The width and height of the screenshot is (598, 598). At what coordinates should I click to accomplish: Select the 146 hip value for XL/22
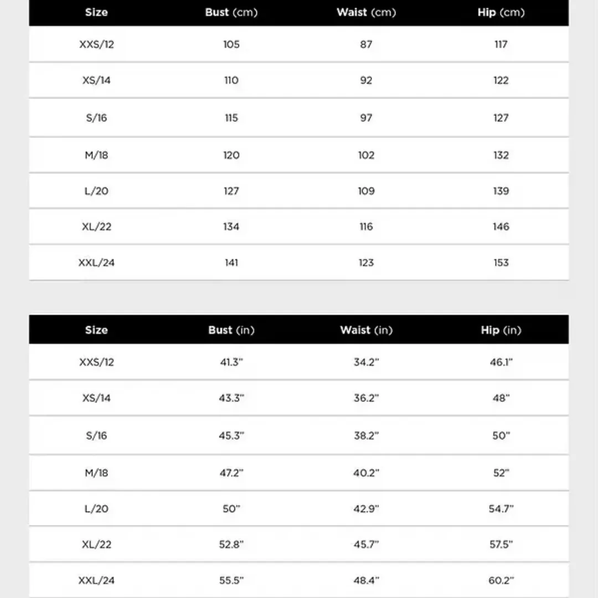pos(501,226)
